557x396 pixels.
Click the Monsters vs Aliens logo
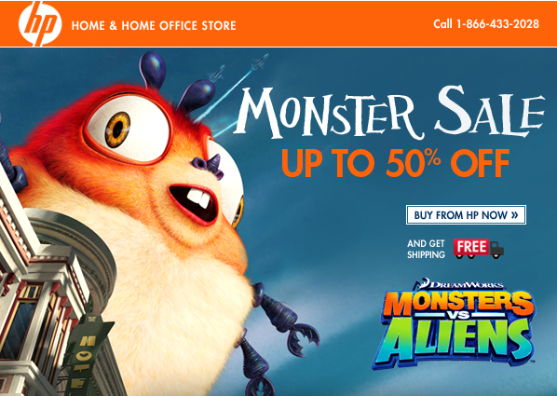point(455,323)
